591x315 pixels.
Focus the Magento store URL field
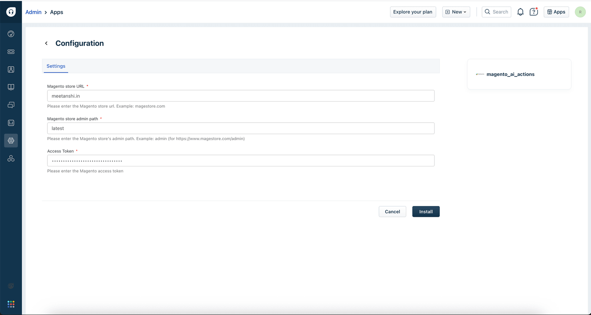[241, 96]
